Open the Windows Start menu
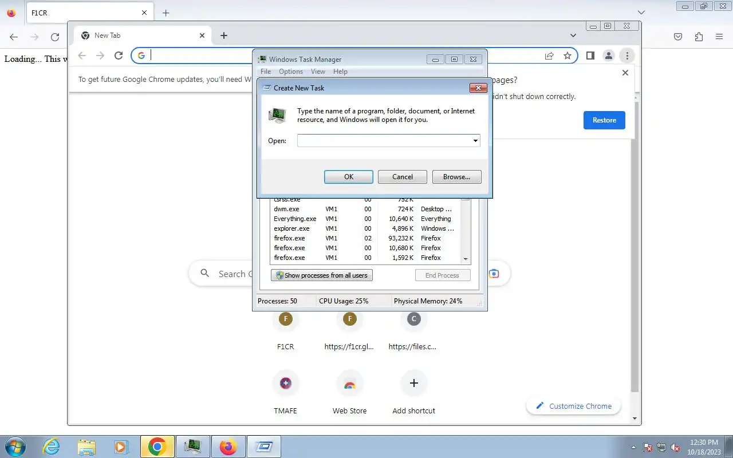The image size is (733, 458). tap(15, 447)
